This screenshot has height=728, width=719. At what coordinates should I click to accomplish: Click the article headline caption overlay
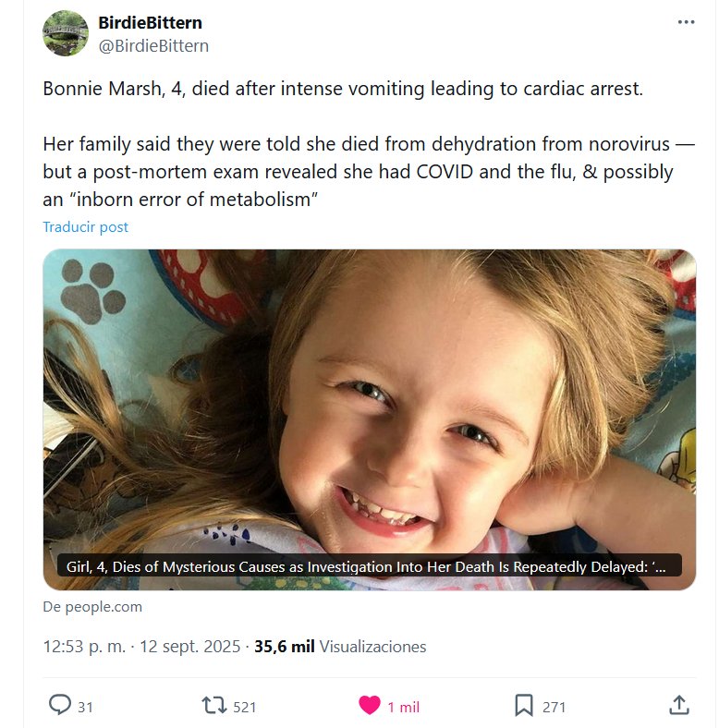click(369, 566)
